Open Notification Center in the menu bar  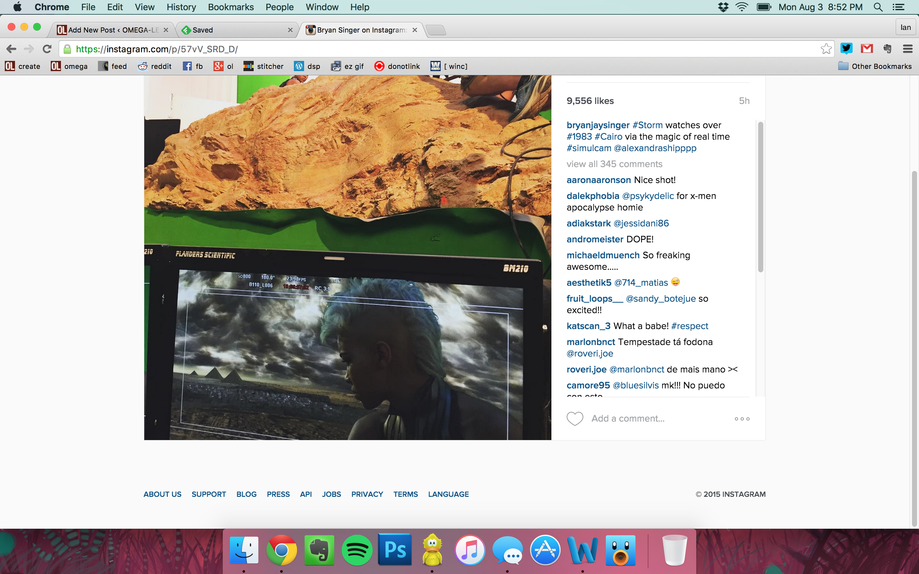898,7
